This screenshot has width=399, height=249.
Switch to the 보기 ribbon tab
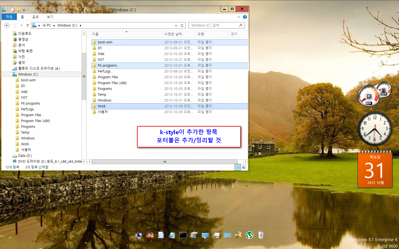click(x=50, y=17)
